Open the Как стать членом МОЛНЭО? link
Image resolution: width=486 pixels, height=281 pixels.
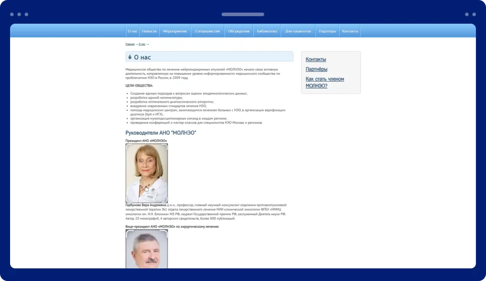(x=325, y=82)
